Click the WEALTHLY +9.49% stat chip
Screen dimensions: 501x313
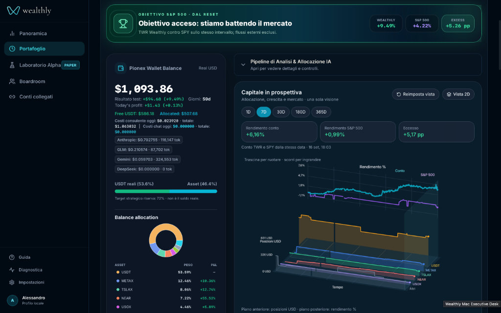386,23
